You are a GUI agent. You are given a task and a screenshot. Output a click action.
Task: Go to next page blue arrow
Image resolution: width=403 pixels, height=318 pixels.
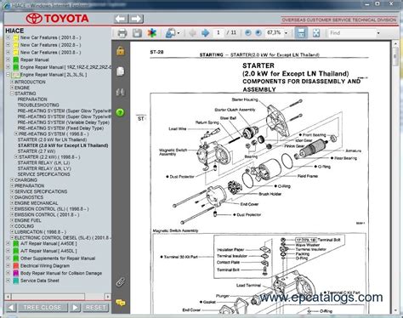pyautogui.click(x=205, y=33)
